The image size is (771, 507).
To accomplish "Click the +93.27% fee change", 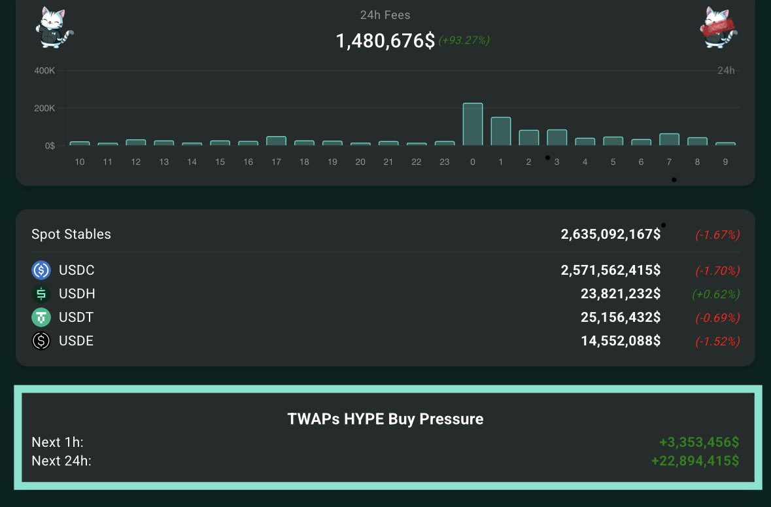I will pos(464,41).
